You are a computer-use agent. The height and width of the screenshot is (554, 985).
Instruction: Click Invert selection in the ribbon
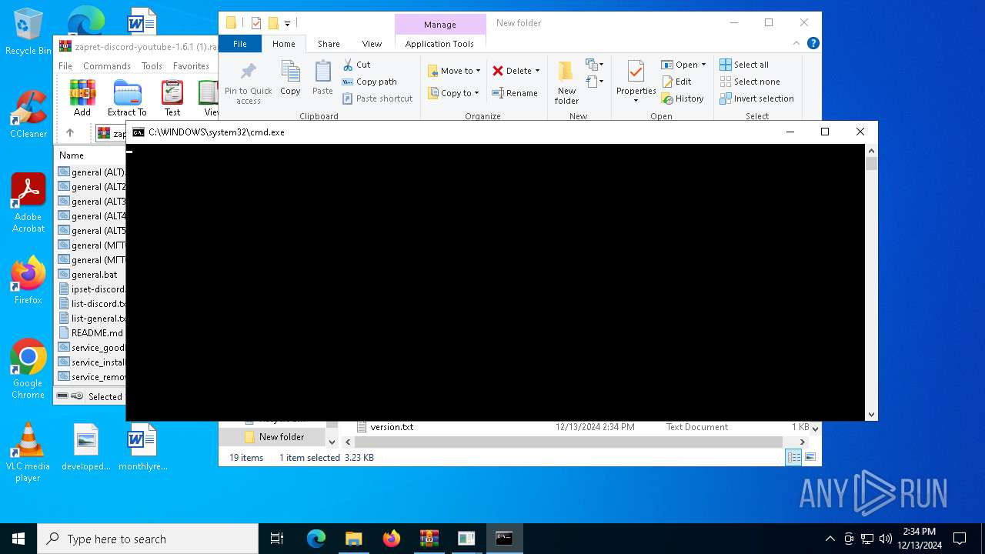click(756, 98)
